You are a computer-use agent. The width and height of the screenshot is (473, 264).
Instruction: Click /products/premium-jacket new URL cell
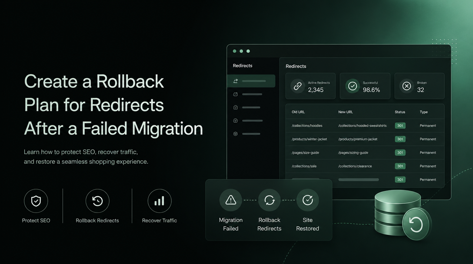point(358,139)
